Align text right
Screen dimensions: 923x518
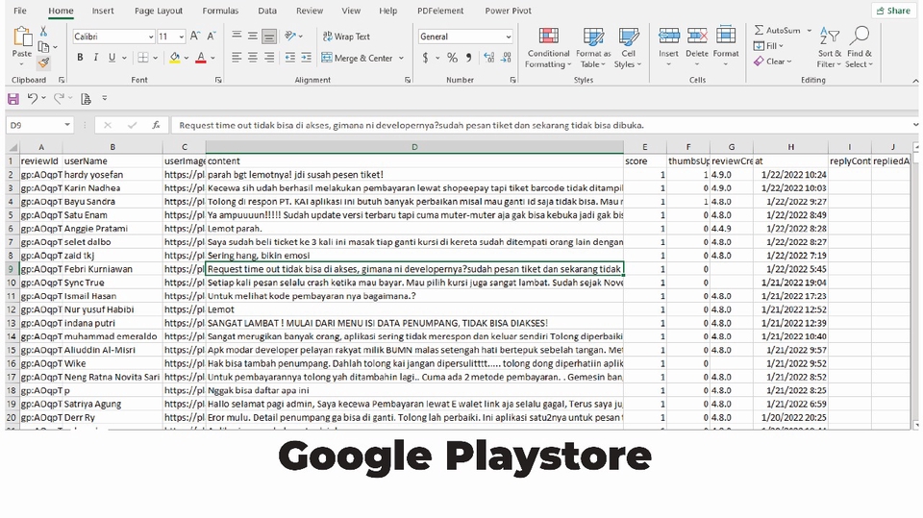269,58
